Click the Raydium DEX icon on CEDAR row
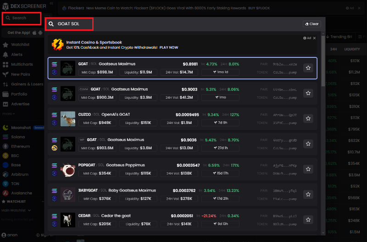Screen dimensions: 367x242 click(54, 224)
